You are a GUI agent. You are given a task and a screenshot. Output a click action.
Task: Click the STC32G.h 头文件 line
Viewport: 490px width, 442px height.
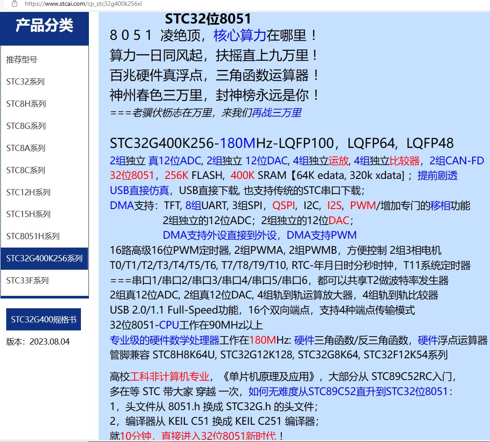point(214,407)
